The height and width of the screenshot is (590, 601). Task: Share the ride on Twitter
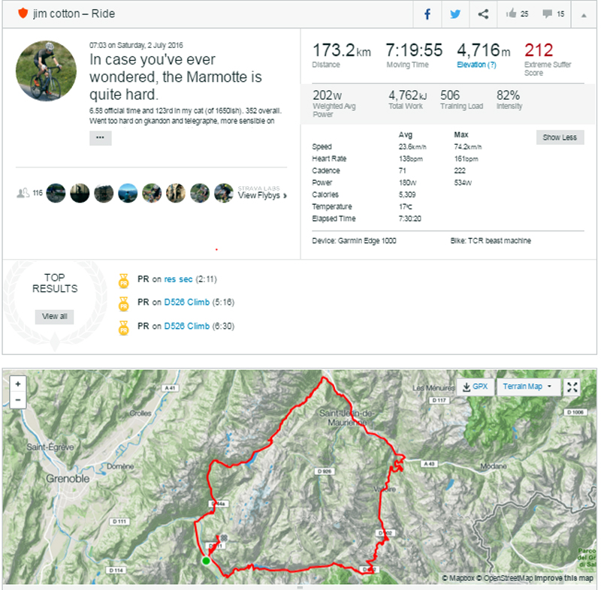tap(455, 14)
